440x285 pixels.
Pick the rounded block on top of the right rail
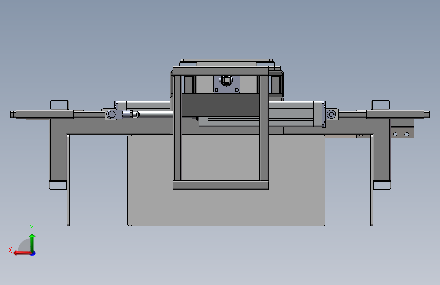pyautogui.click(x=380, y=105)
